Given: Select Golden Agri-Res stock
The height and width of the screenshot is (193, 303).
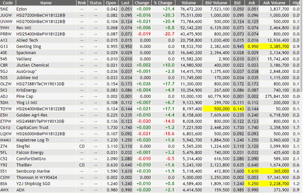Looking at the screenshot, I should pos(32,115).
